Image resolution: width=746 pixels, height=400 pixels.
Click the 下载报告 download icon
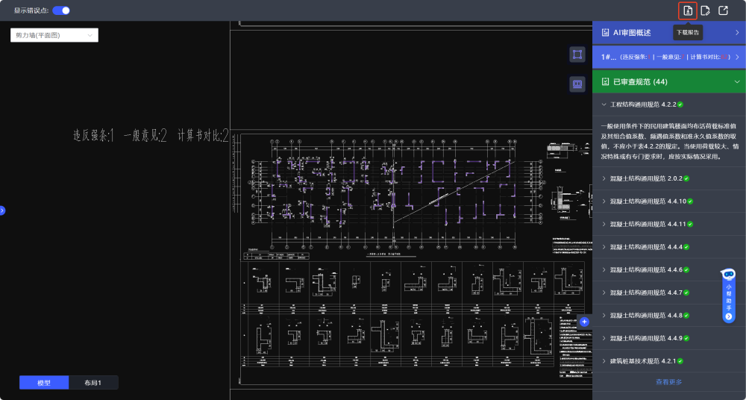pos(687,10)
